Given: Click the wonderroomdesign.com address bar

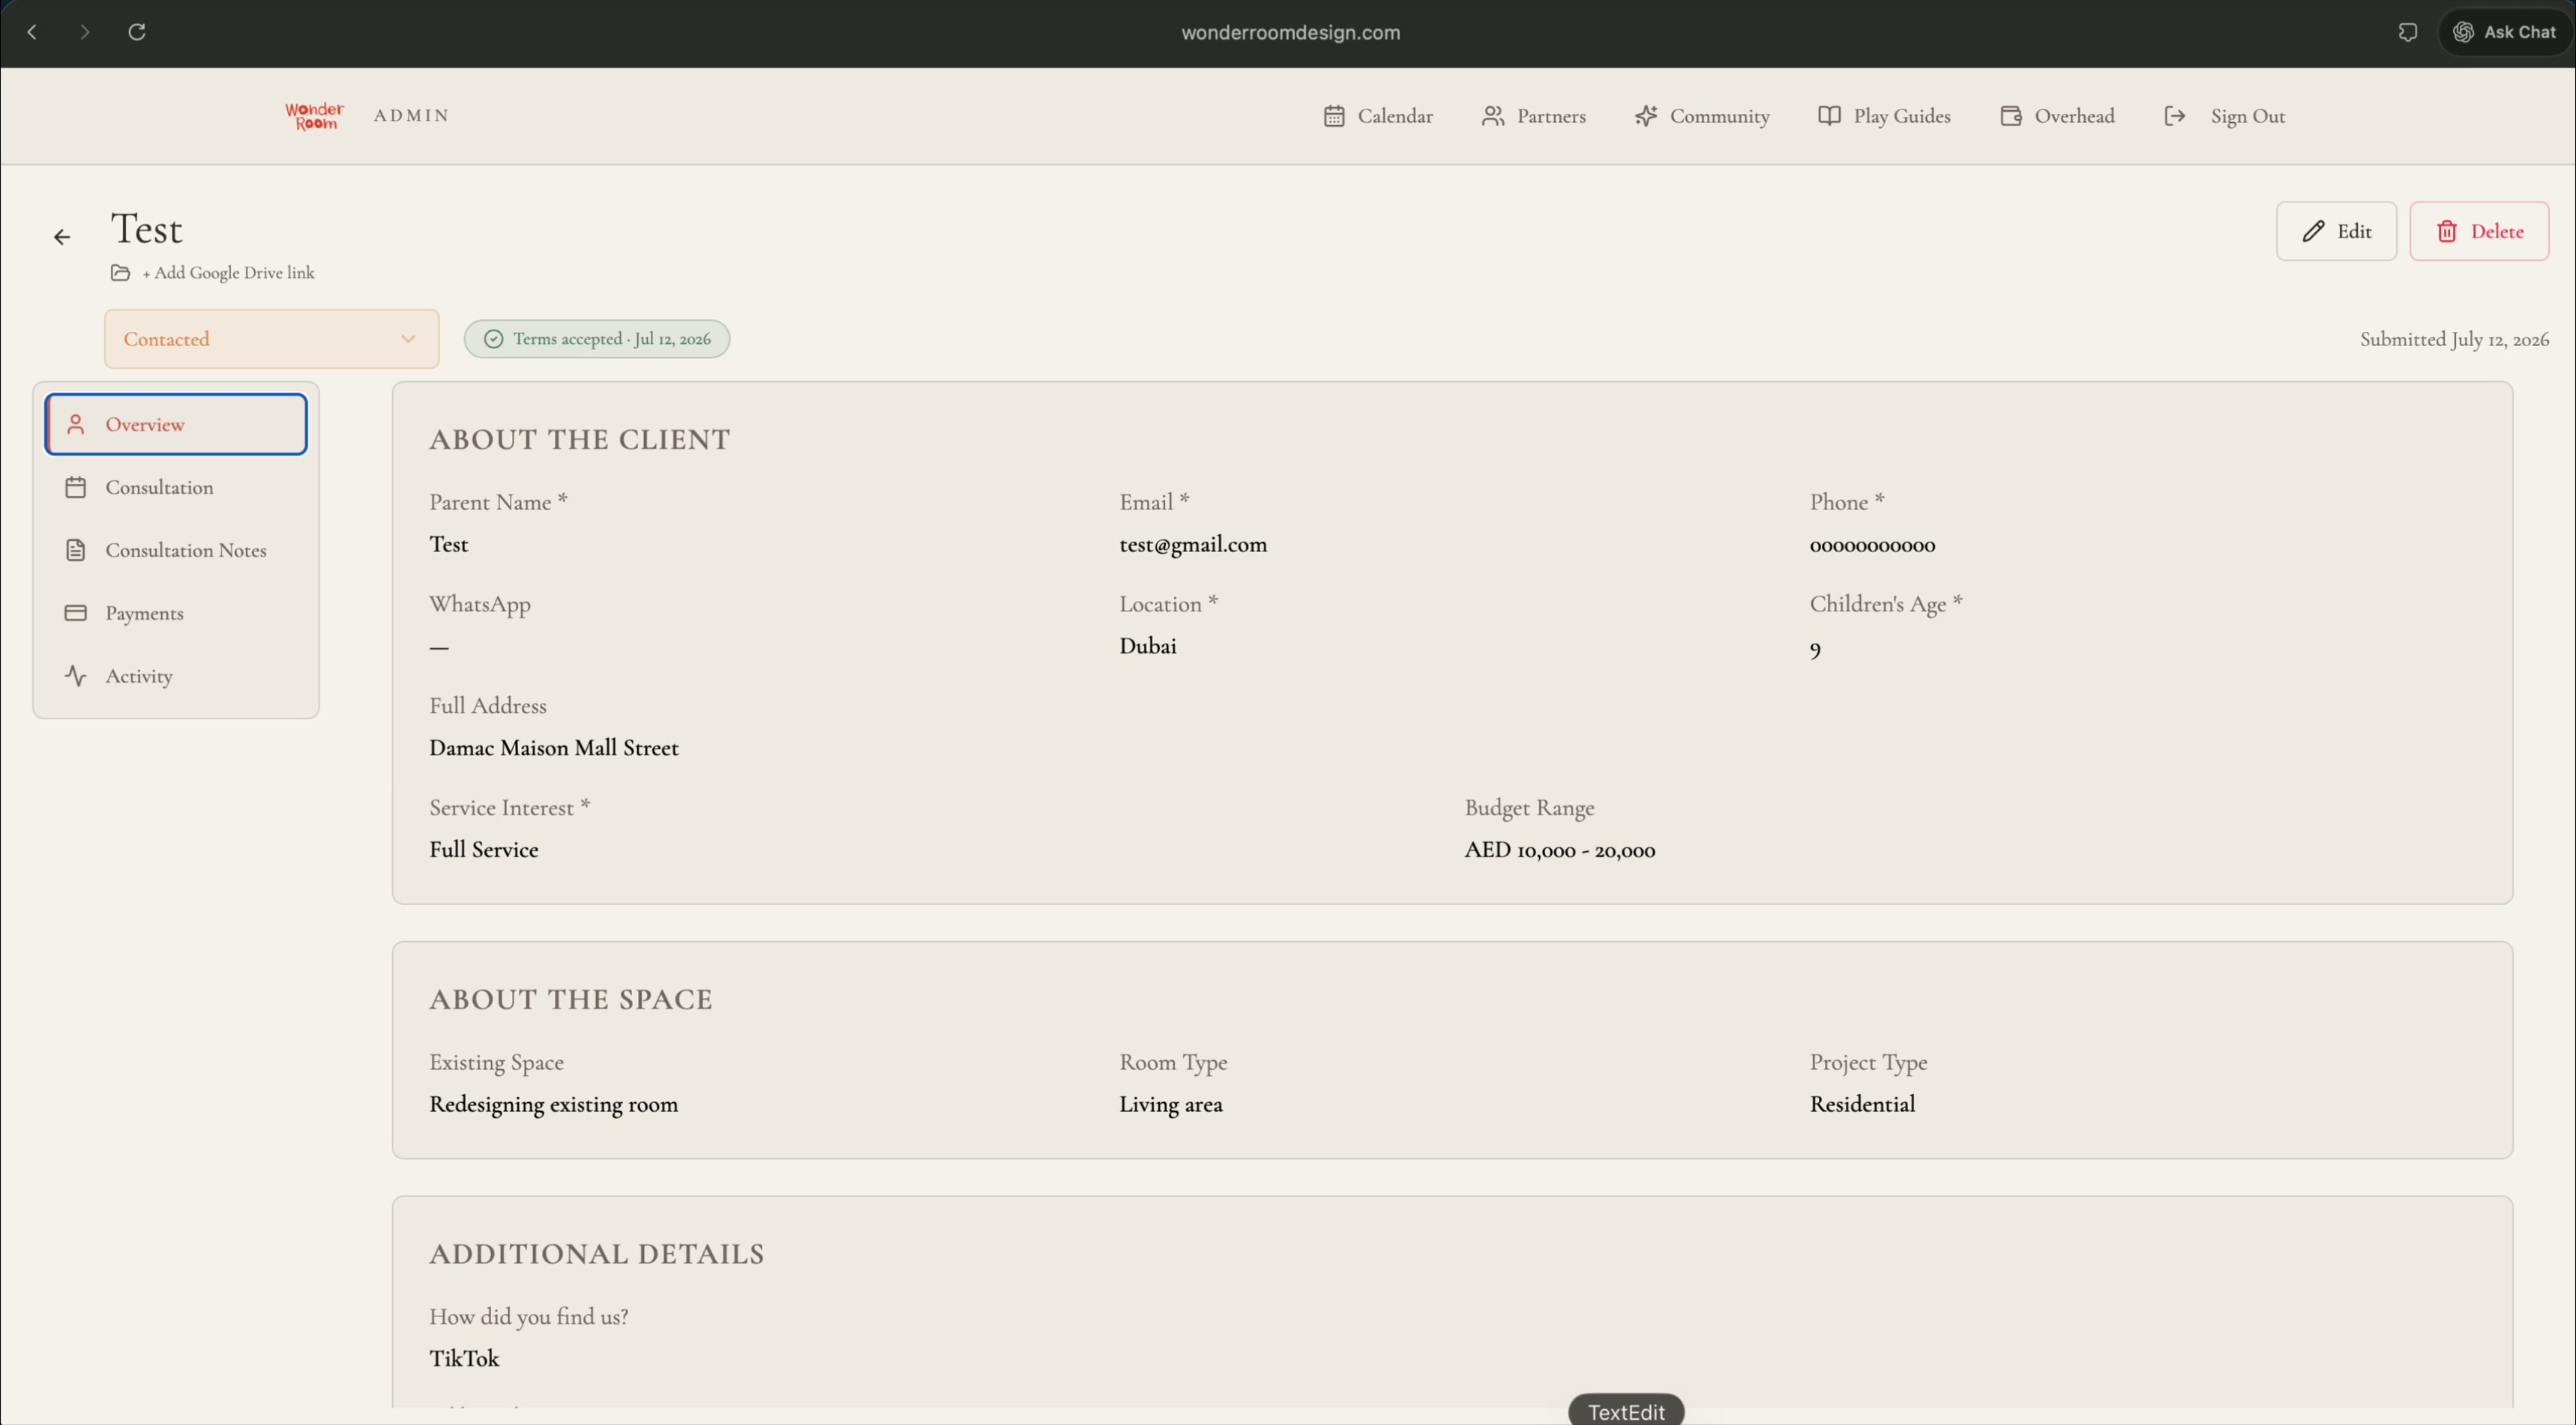Looking at the screenshot, I should pos(1290,32).
